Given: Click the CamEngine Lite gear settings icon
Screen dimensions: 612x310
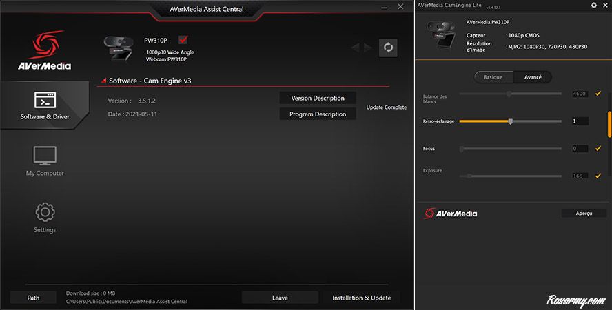Looking at the screenshot, I should coord(594,6).
